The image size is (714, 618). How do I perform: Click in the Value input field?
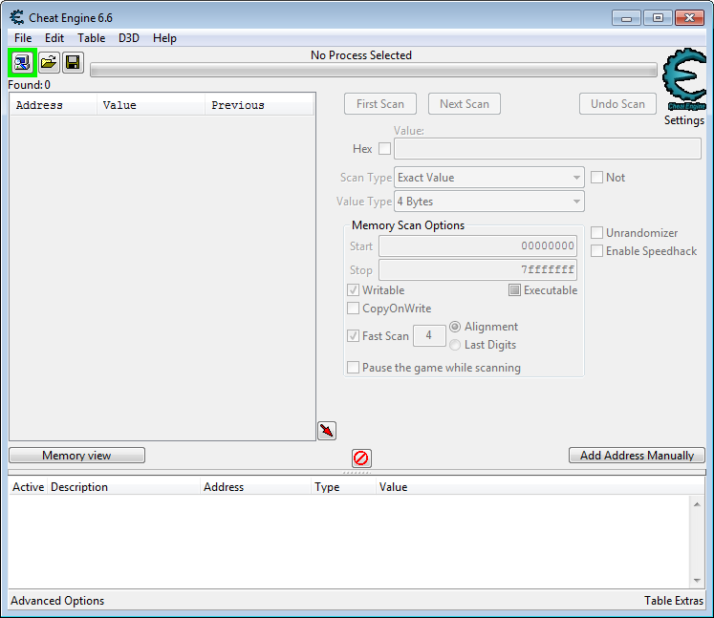coord(548,149)
